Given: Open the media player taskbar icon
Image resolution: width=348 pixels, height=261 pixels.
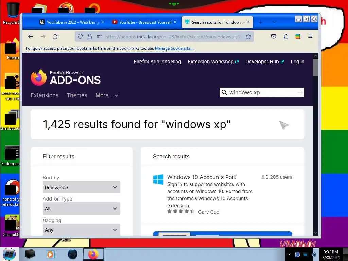Looking at the screenshot, I should pyautogui.click(x=50, y=254).
